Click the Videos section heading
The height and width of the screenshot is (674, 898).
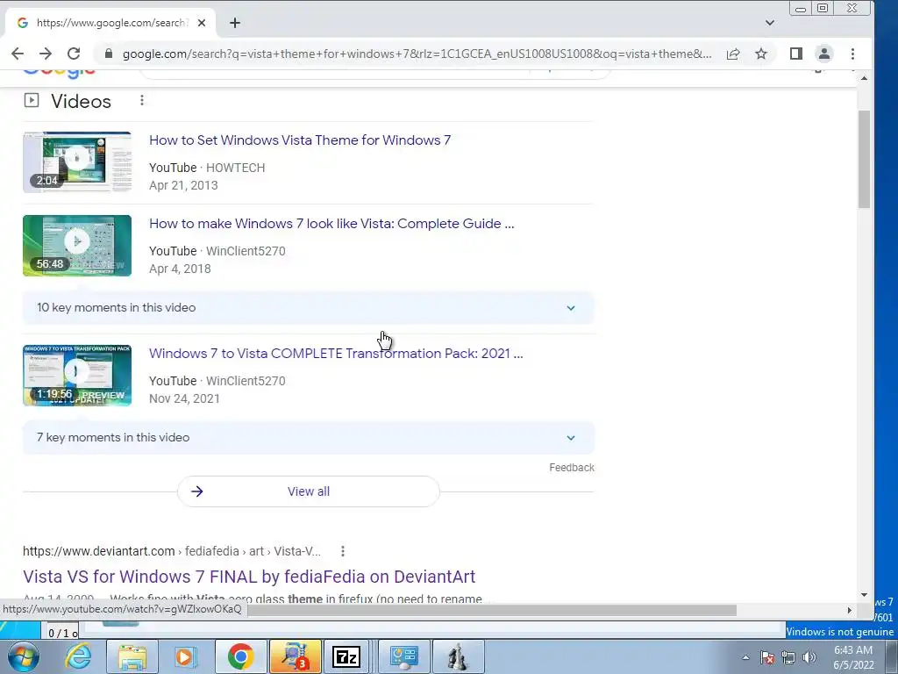[81, 102]
